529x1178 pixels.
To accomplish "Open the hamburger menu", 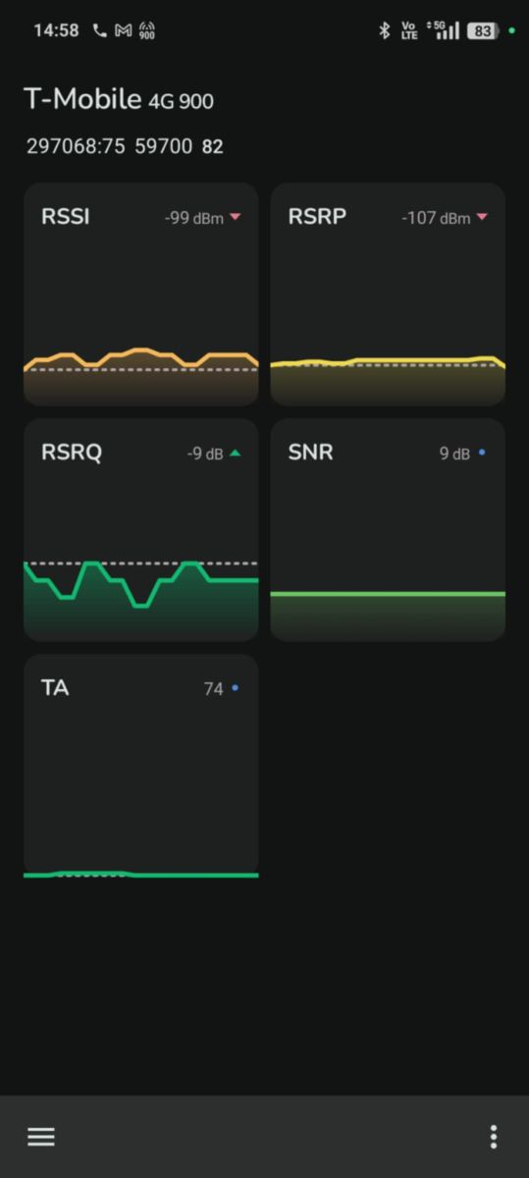I will 40,1137.
